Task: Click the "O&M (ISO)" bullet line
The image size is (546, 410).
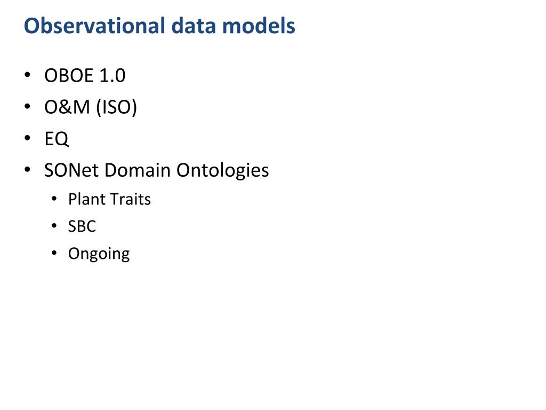Action: (x=91, y=107)
